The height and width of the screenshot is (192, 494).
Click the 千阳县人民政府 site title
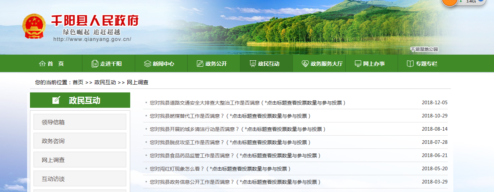click(x=95, y=21)
